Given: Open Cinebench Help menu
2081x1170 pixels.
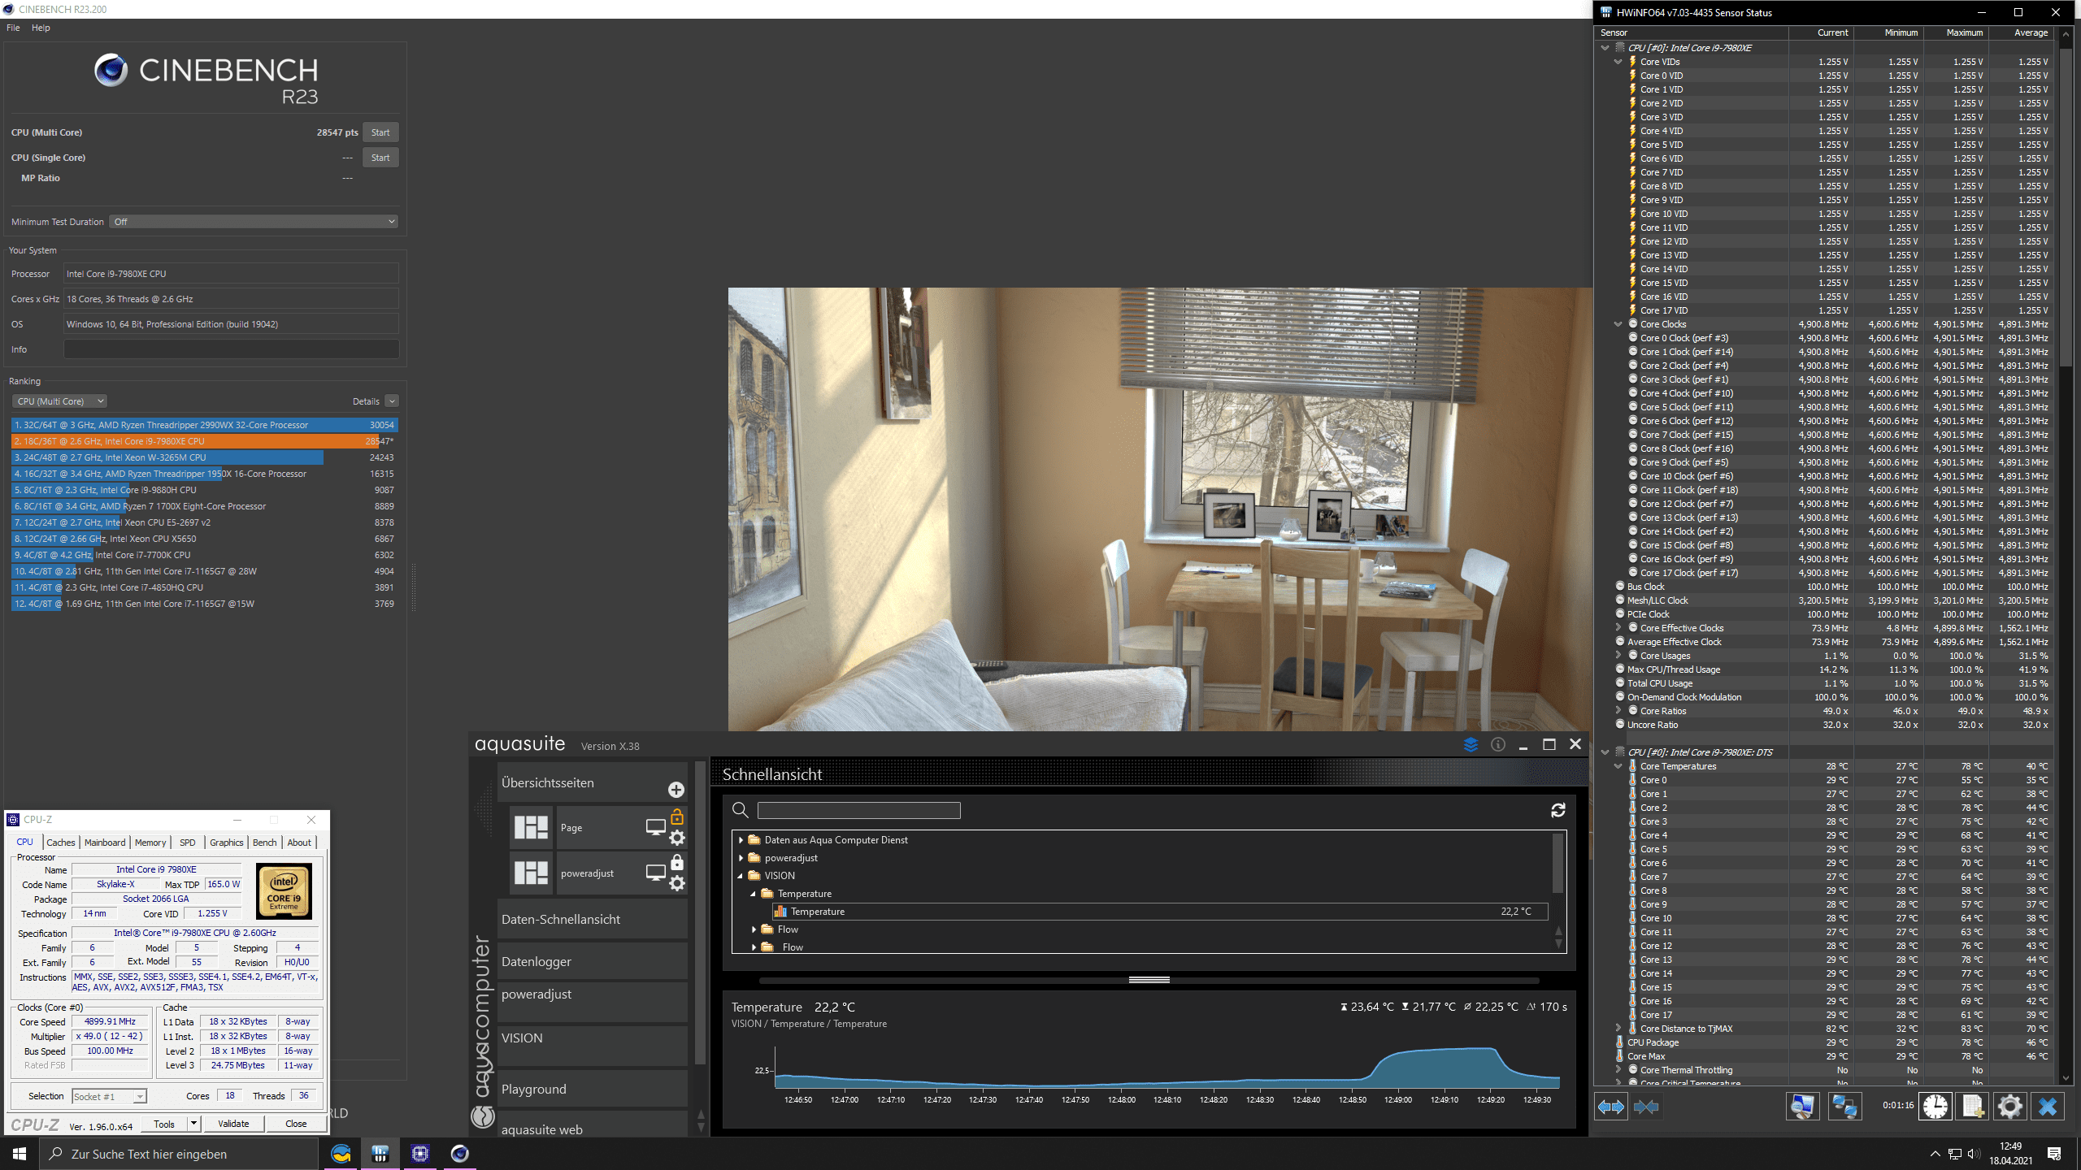Looking at the screenshot, I should (41, 28).
